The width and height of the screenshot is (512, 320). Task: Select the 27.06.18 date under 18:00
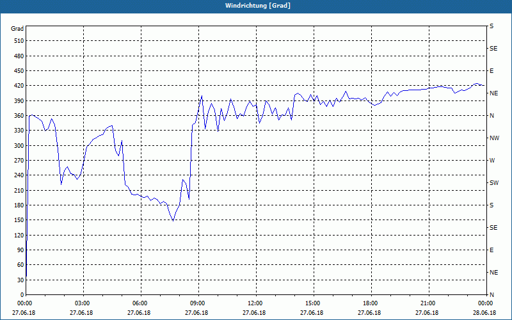click(x=369, y=313)
